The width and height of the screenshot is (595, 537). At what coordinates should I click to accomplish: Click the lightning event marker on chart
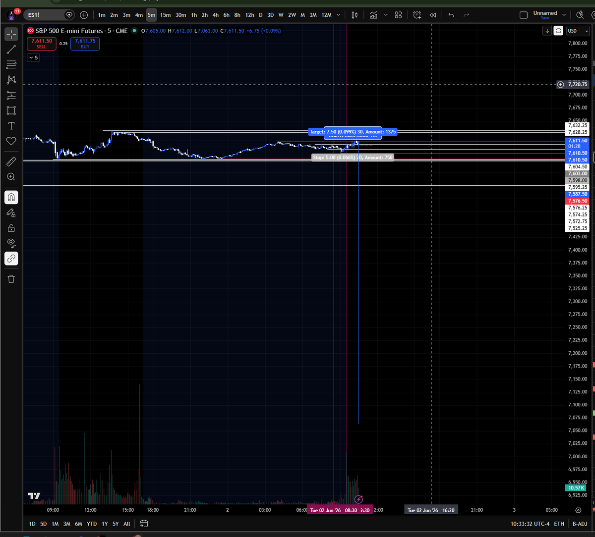click(x=359, y=499)
